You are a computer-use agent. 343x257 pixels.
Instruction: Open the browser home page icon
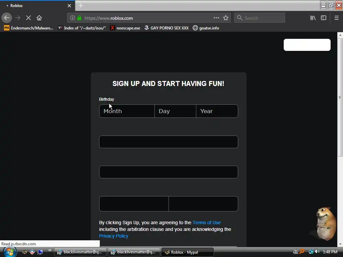pyautogui.click(x=39, y=18)
